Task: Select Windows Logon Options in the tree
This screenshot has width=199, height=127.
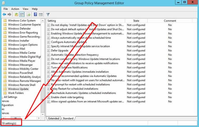Action: click(23, 45)
